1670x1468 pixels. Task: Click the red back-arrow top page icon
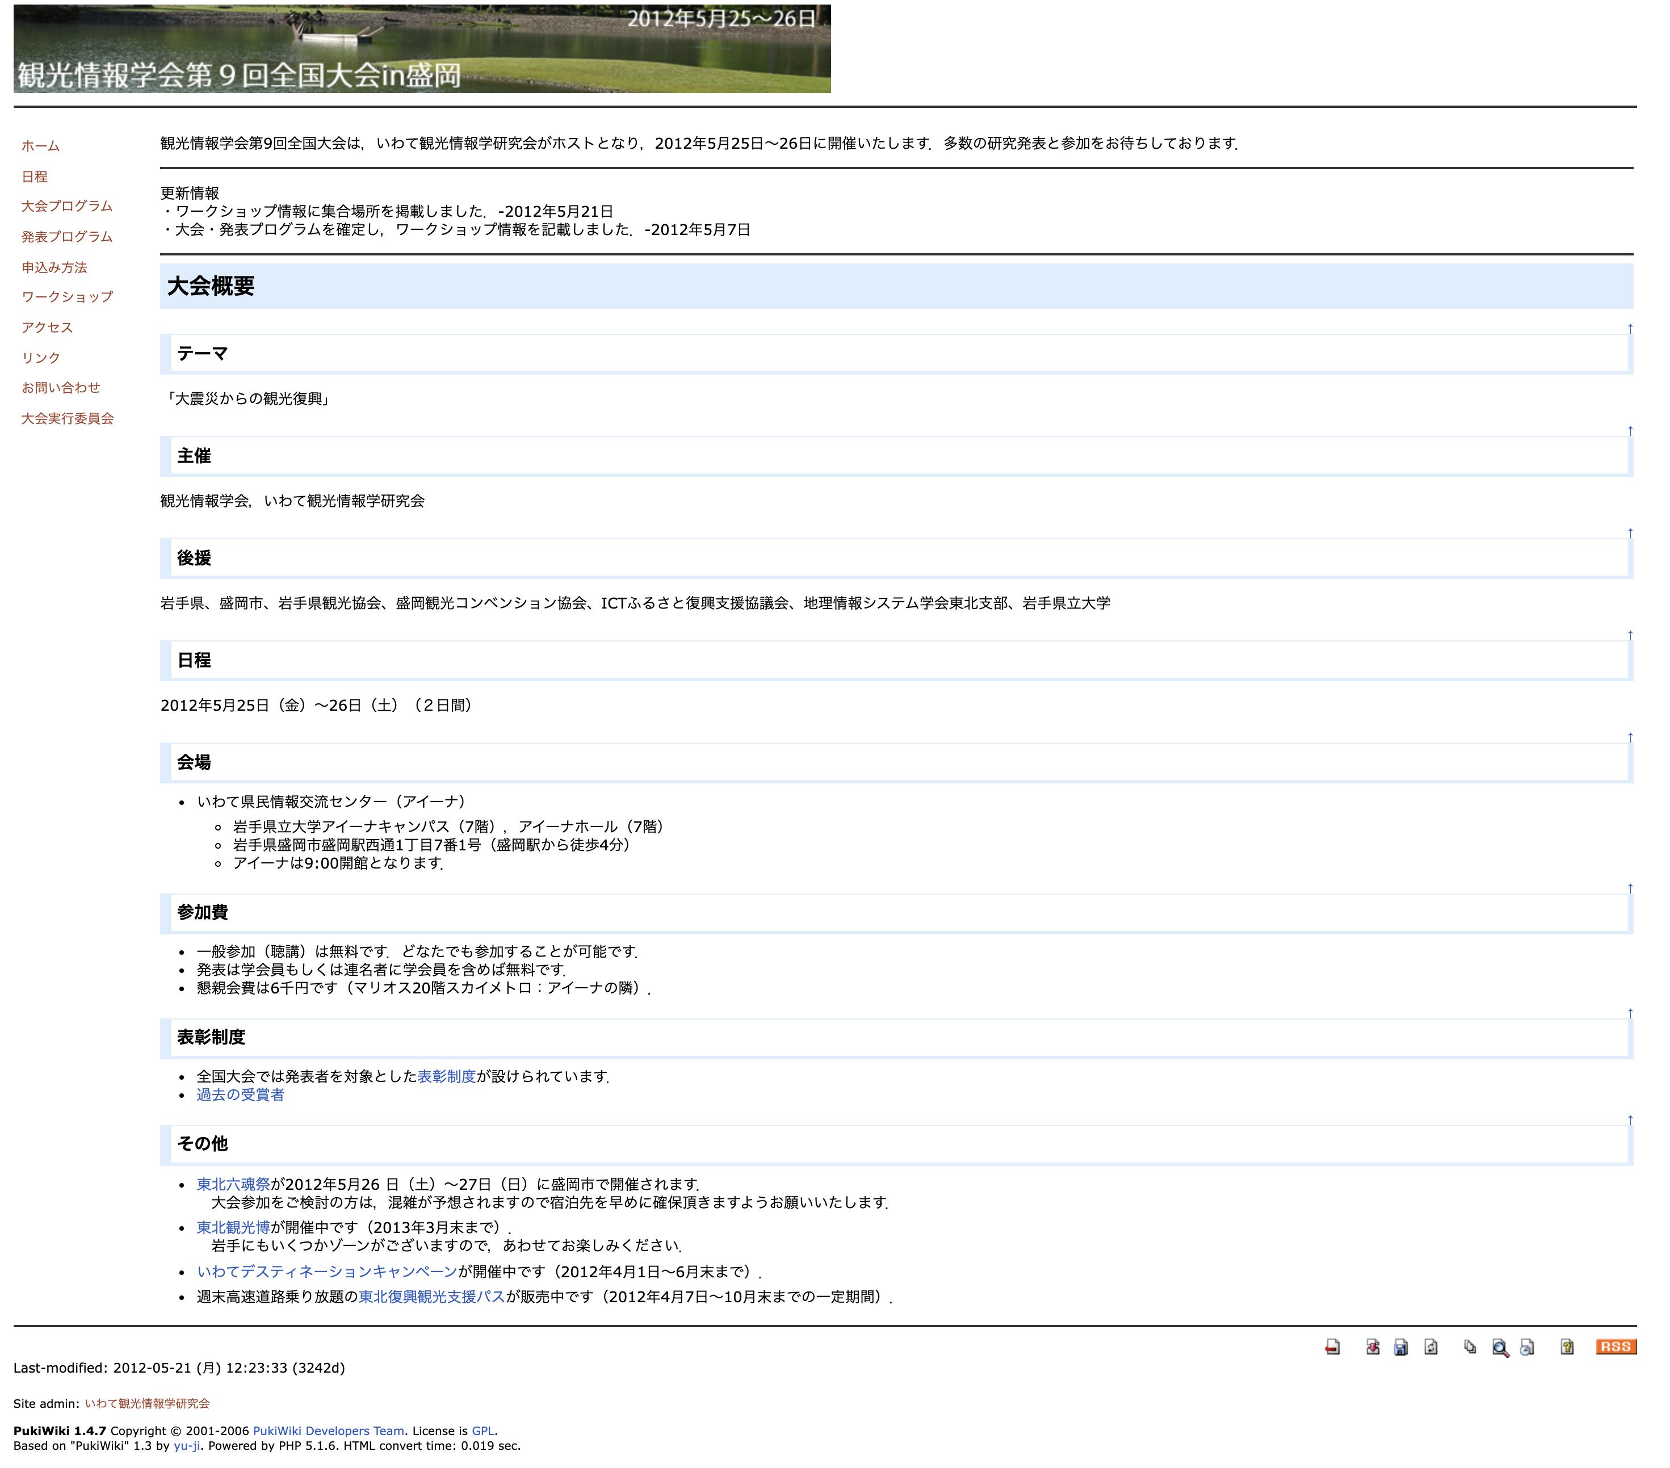pos(1332,1347)
